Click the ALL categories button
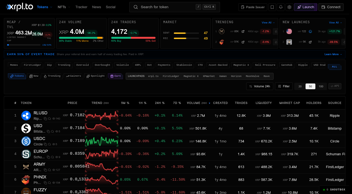352x194 pixels. pos(335,67)
